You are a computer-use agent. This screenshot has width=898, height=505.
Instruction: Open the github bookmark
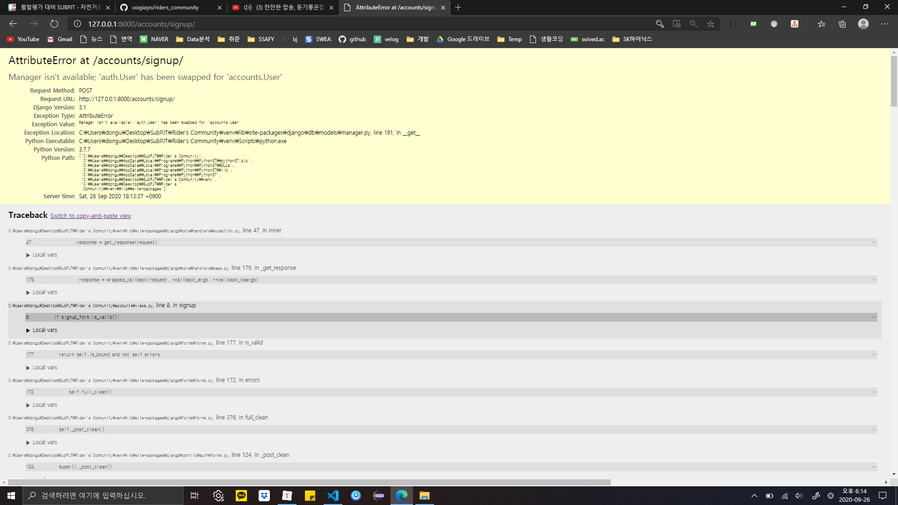click(352, 39)
